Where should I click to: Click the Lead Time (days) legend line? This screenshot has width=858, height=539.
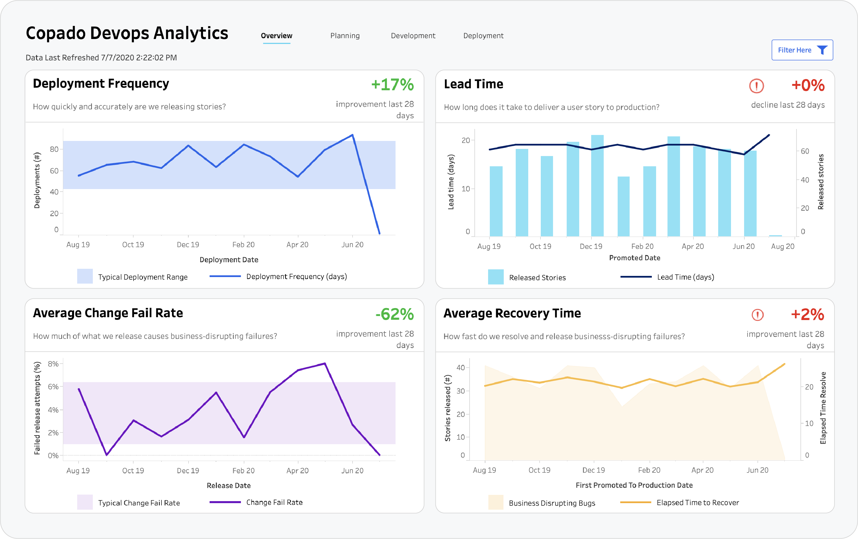click(636, 277)
